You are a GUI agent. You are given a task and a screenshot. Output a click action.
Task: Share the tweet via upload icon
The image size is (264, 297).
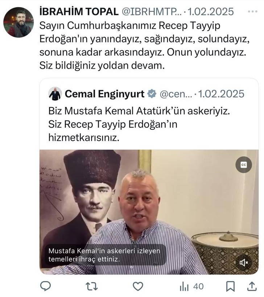(252, 286)
